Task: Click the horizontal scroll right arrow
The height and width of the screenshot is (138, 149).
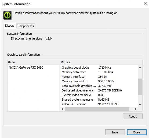Action: click(x=136, y=109)
